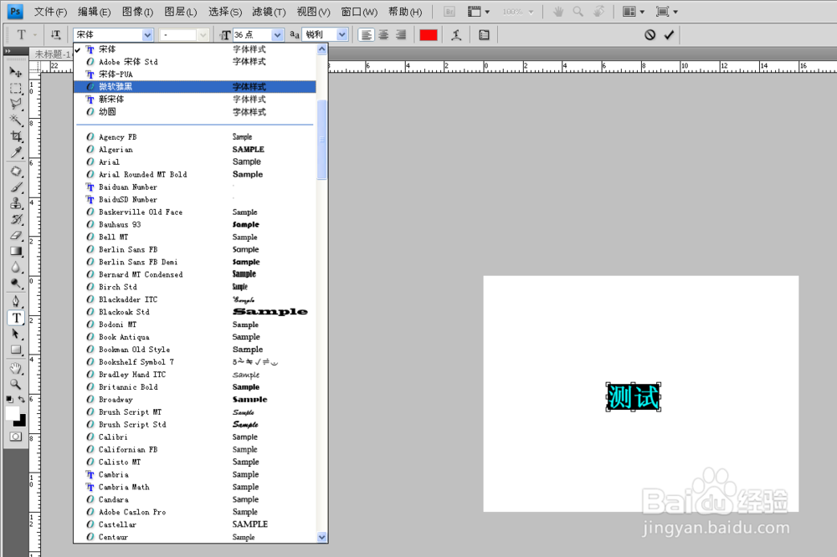Viewport: 837px width, 557px height.
Task: Choose Cambria Math font from list
Action: point(195,487)
